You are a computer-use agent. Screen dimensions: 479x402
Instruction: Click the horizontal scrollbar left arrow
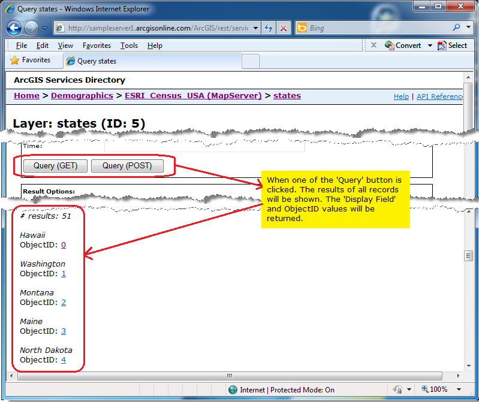pyautogui.click(x=11, y=376)
